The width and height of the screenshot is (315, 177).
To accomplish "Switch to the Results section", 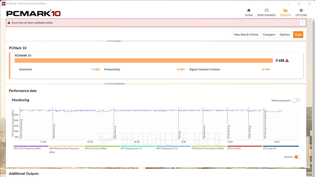I will click(285, 13).
